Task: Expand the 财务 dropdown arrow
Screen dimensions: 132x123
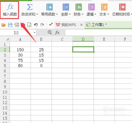Action: pyautogui.click(x=82, y=14)
